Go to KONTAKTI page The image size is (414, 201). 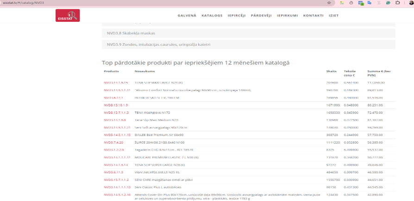(x=313, y=16)
